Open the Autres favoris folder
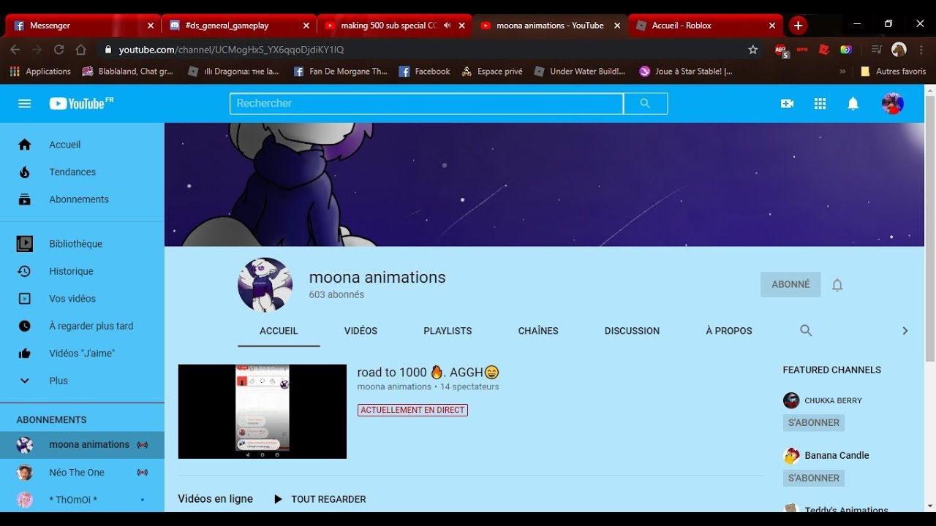This screenshot has width=936, height=526. [x=894, y=72]
